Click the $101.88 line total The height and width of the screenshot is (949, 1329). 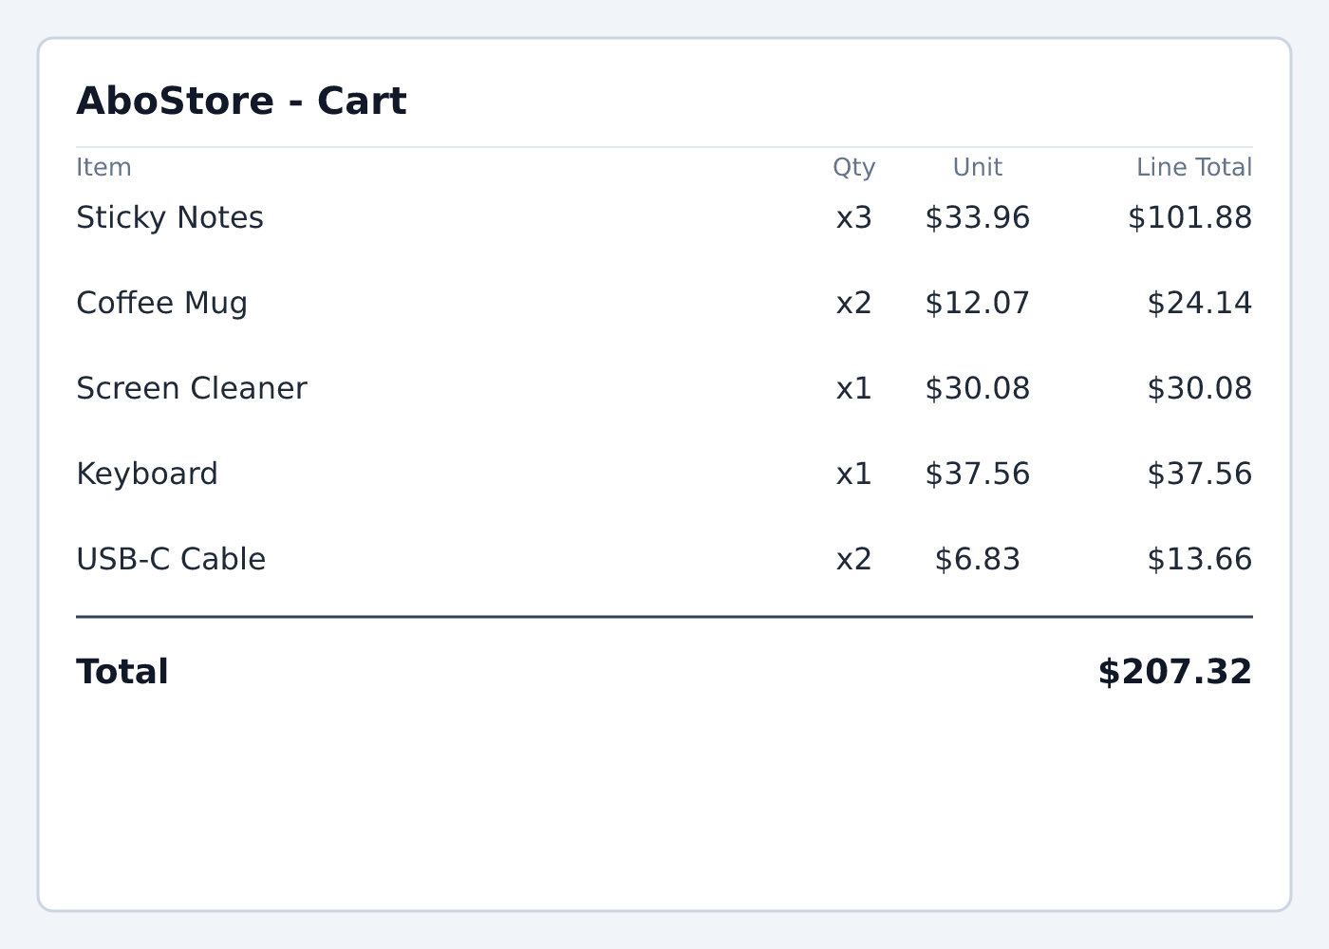tap(1190, 218)
